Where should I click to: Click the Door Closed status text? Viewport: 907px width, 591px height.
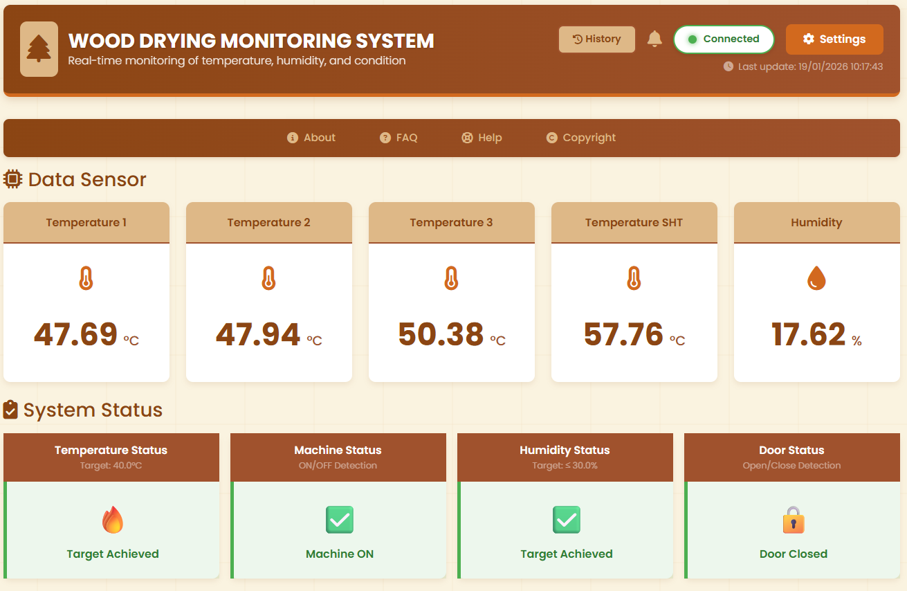point(794,554)
